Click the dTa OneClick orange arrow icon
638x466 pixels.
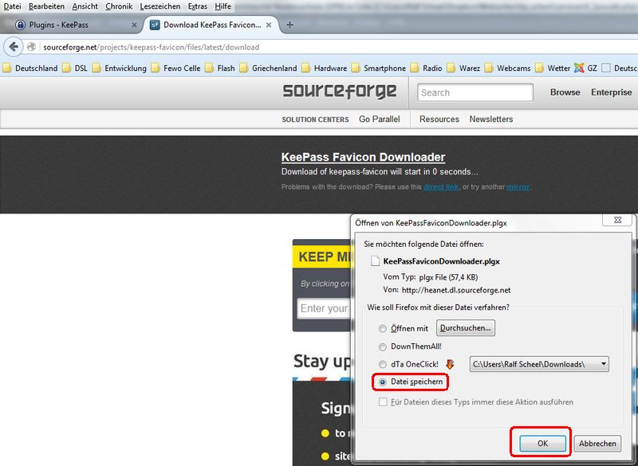tap(450, 364)
